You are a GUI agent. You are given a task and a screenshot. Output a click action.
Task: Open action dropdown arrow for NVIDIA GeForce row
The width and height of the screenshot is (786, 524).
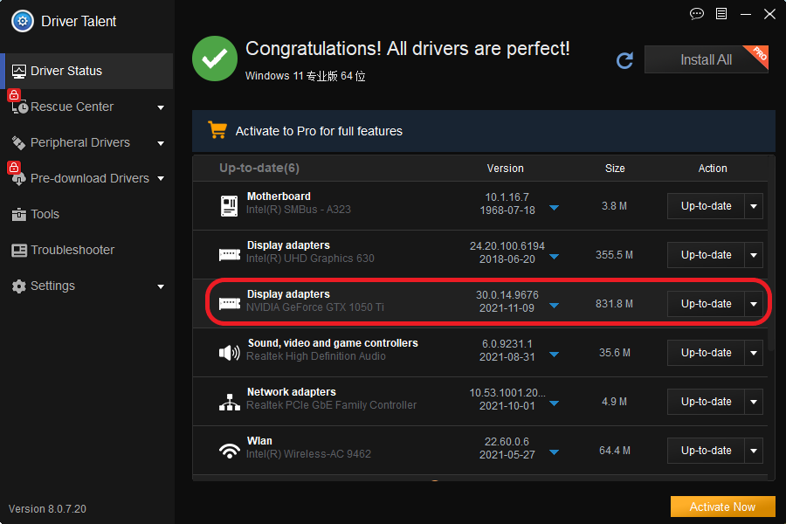point(754,304)
